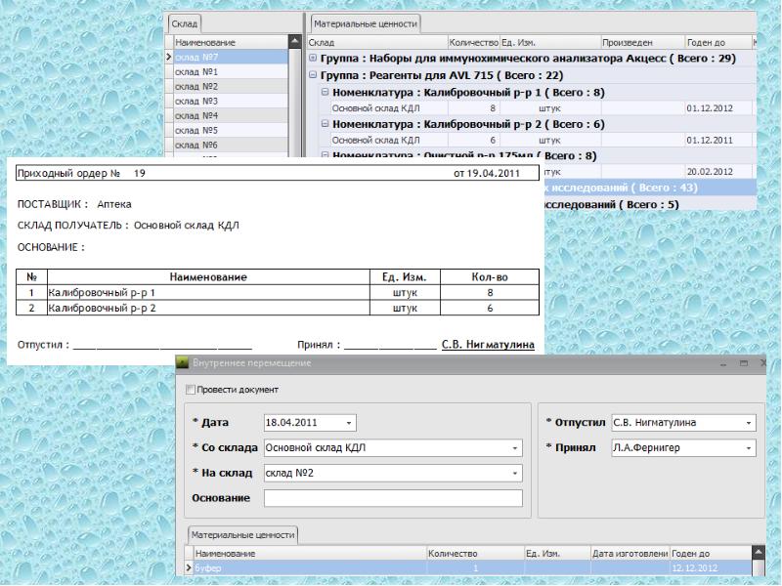782x586 pixels.
Task: Open the На склад dropdown
Action: (x=514, y=474)
